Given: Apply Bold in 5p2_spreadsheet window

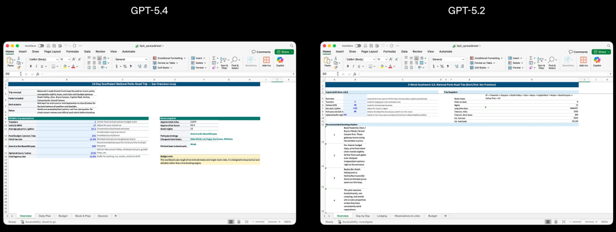Looking at the screenshot, I should click(348, 66).
